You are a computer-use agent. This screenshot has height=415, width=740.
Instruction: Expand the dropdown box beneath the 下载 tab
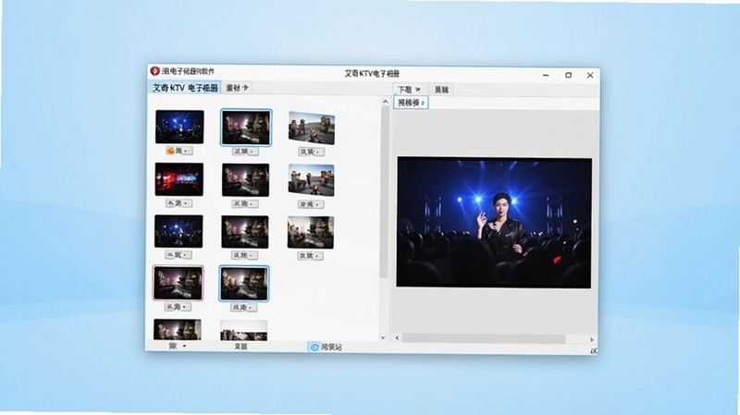point(411,103)
